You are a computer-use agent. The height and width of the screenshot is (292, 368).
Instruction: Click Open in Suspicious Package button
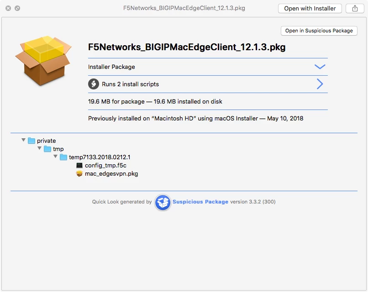tap(319, 31)
